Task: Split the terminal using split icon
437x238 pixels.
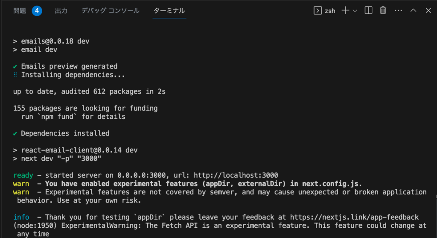Action: pos(368,11)
